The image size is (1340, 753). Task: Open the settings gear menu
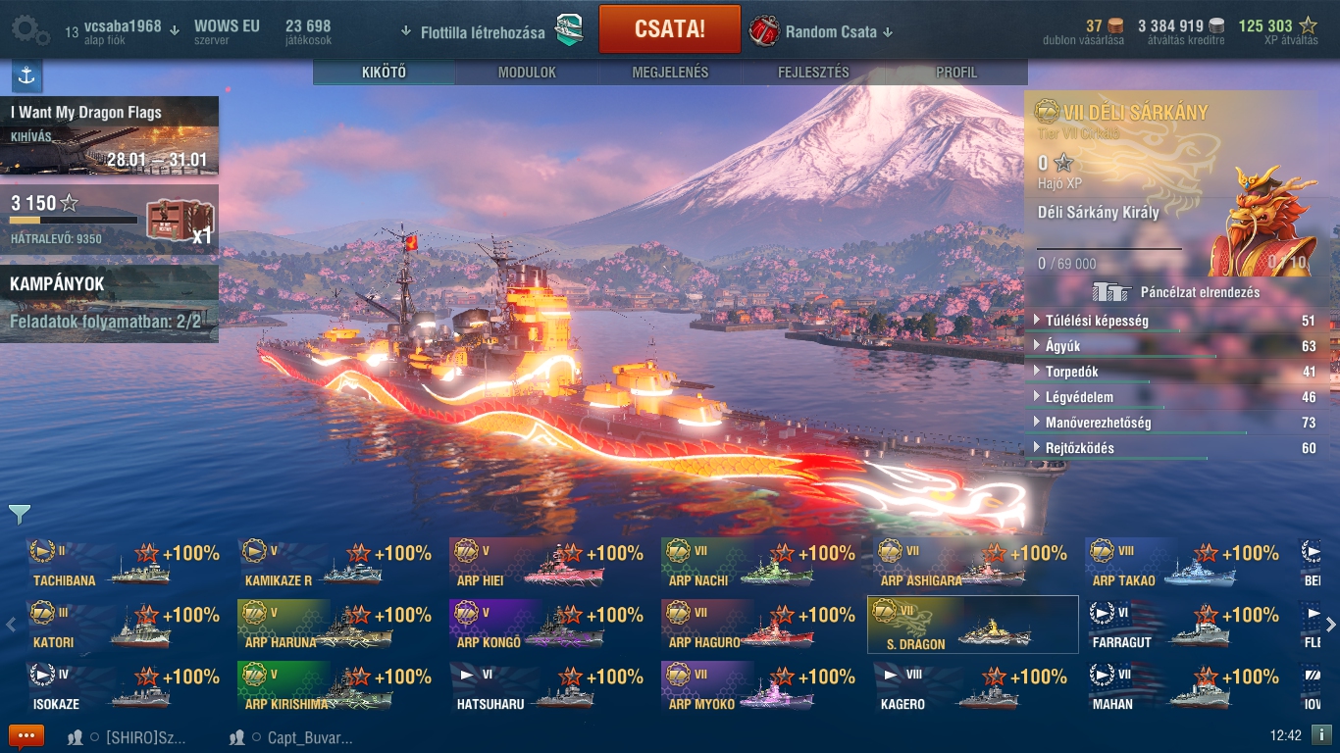tap(30, 30)
